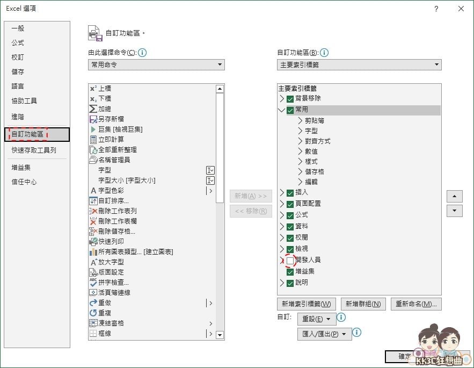Move selected item up with arrow button
Viewport: 474px width, 368px height.
(x=454, y=197)
